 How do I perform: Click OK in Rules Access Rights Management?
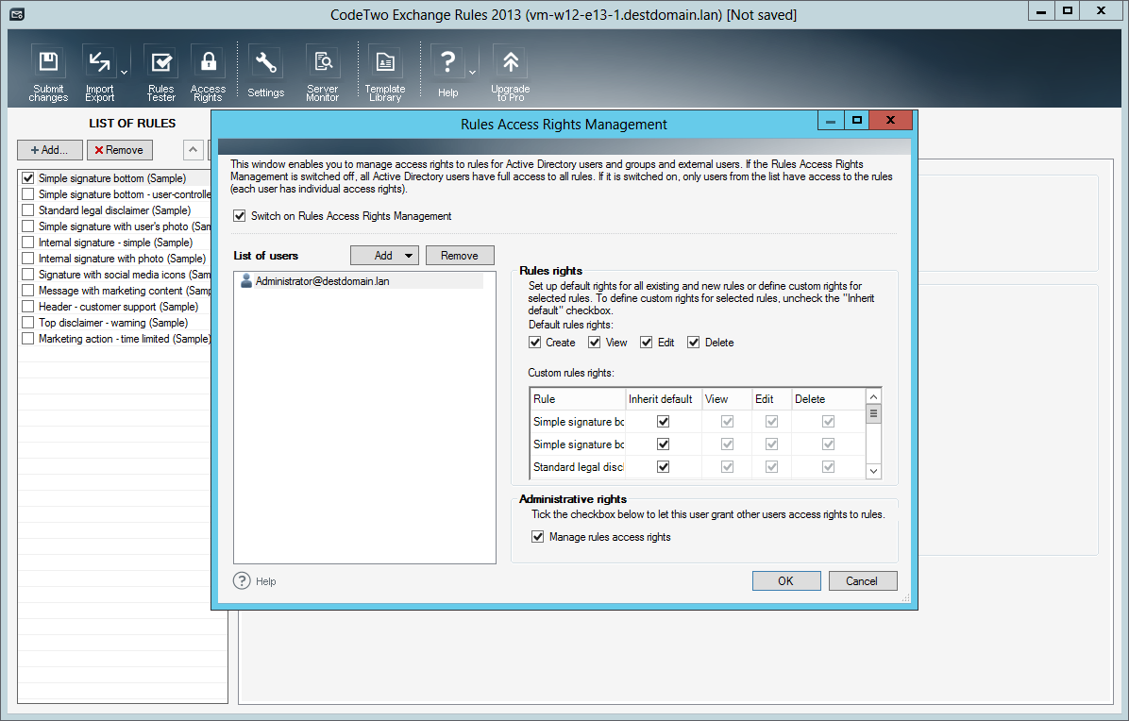[786, 580]
